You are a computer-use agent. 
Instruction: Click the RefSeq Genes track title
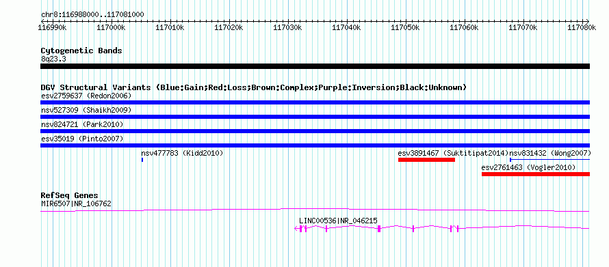click(x=70, y=195)
